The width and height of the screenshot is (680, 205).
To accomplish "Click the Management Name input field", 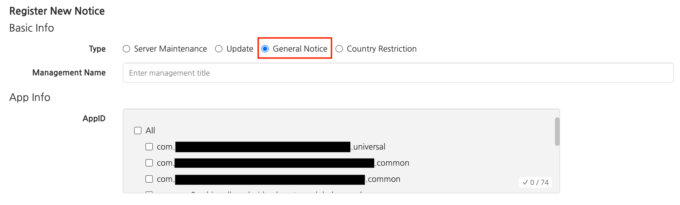I will (x=398, y=73).
